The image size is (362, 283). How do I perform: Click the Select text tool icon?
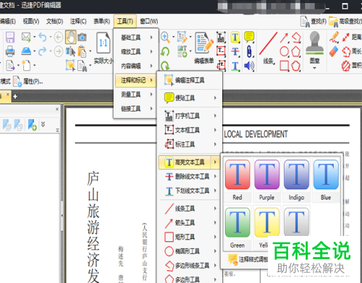70,51
